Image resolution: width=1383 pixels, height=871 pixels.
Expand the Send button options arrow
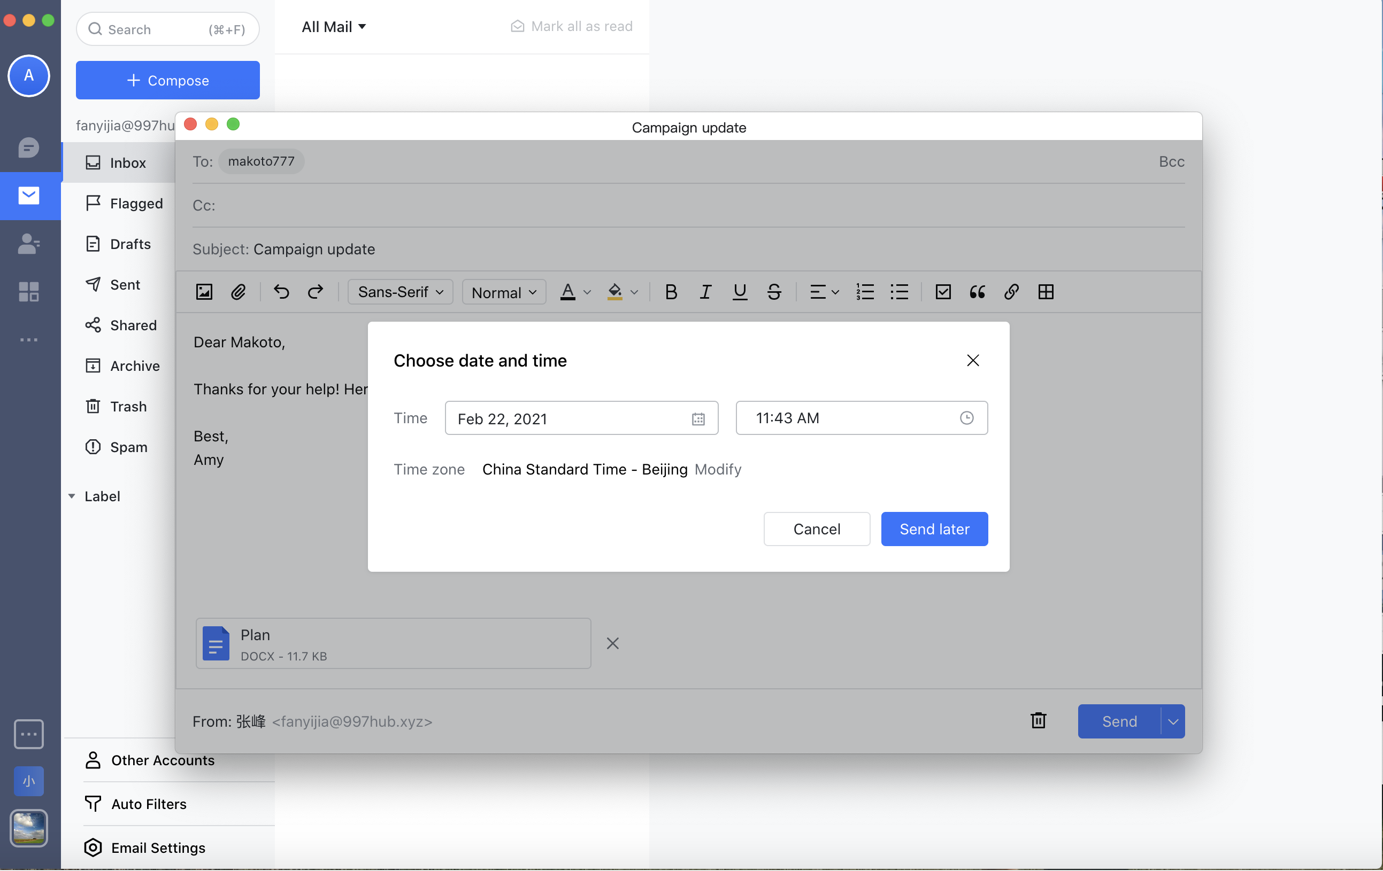[x=1173, y=721]
